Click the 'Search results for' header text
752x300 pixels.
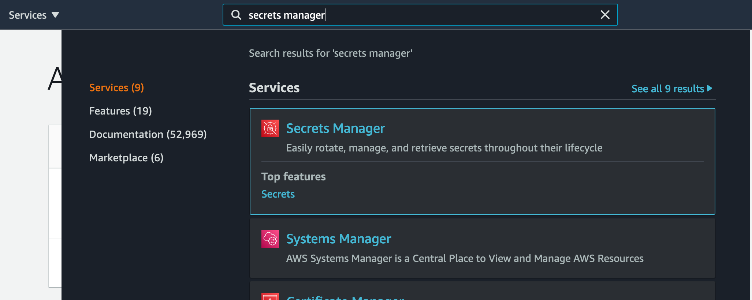[x=330, y=53]
